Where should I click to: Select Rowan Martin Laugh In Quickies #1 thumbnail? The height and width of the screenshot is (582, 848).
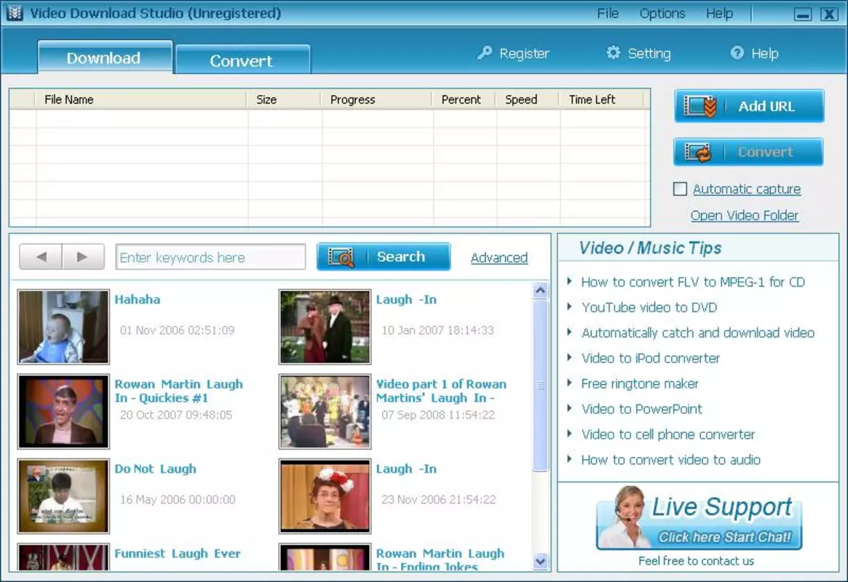click(63, 411)
